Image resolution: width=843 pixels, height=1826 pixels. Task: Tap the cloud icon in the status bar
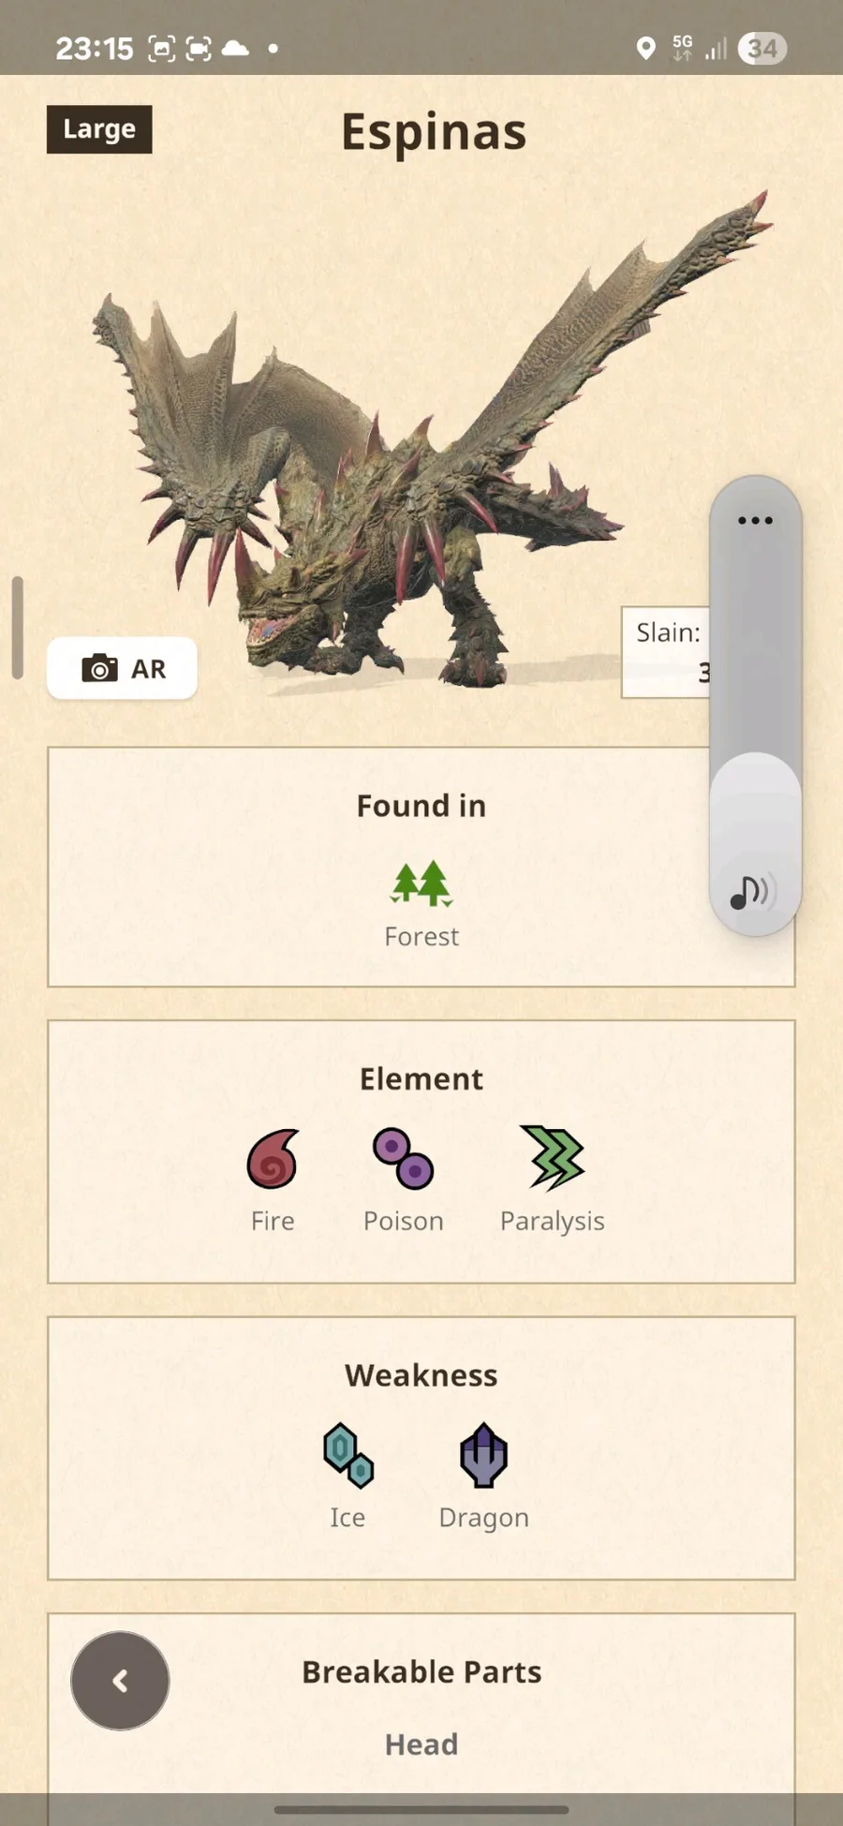click(x=235, y=48)
